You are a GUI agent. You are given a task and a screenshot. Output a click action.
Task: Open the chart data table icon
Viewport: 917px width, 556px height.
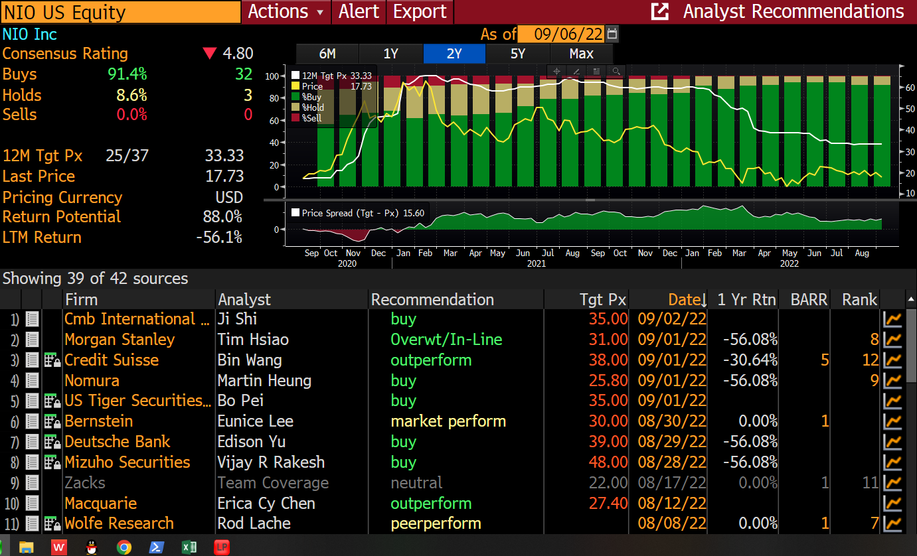(596, 71)
